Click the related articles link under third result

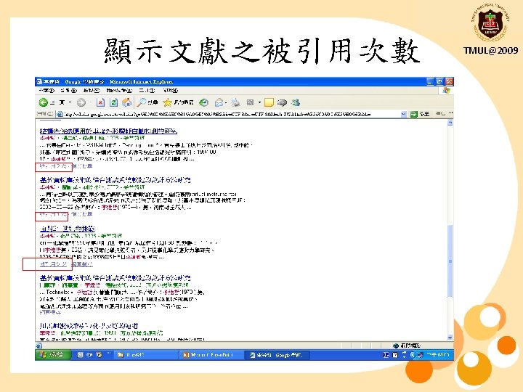[82, 264]
